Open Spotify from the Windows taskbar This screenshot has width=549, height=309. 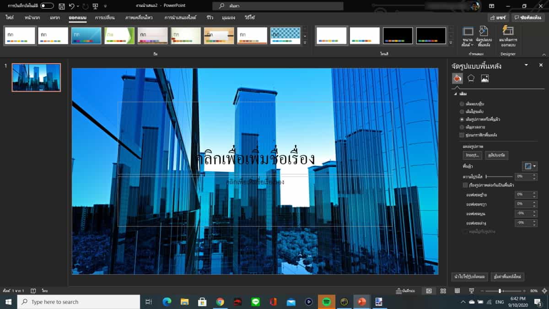pos(326,302)
